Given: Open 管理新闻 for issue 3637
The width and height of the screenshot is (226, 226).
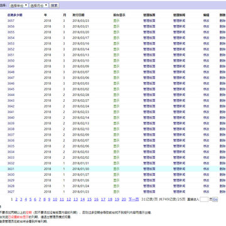Looking at the screenshot, I should pos(179,135).
